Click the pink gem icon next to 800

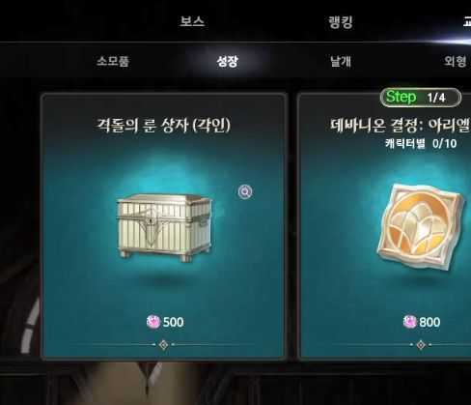coord(409,322)
